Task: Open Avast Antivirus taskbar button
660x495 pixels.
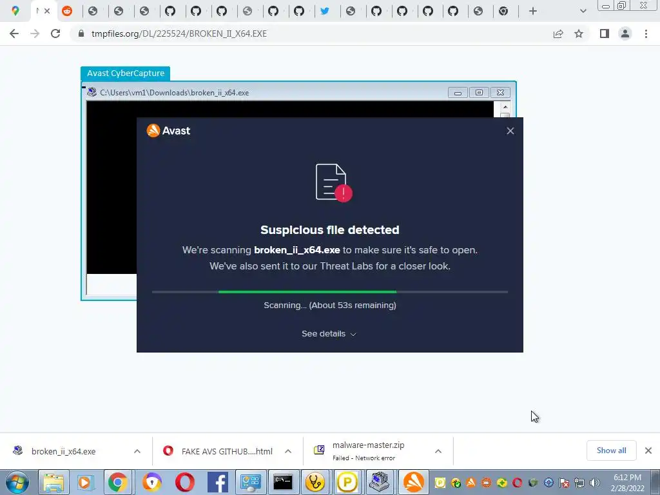Action: pos(414,482)
